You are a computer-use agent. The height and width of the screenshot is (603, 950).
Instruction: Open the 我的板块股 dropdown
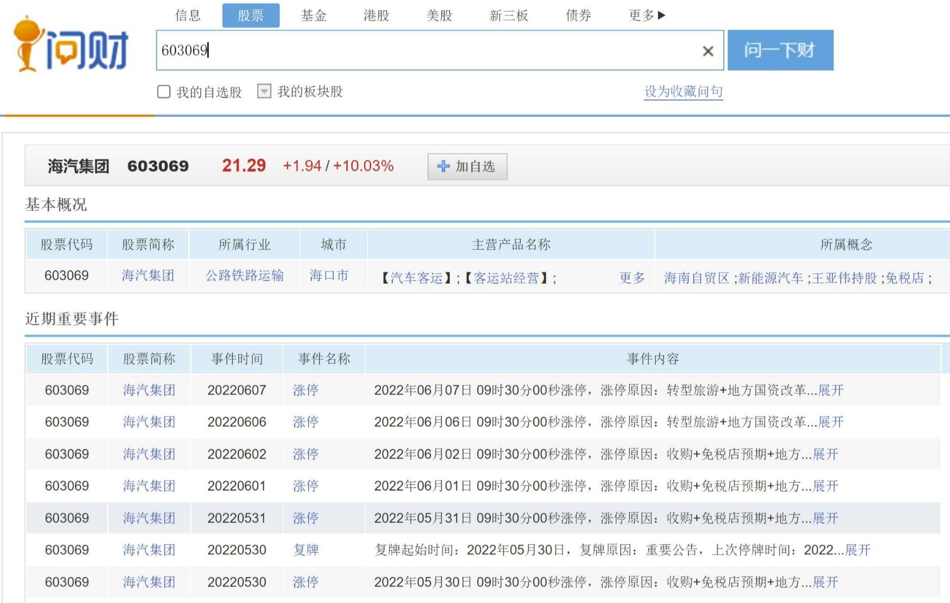264,92
